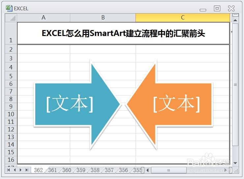This screenshot has width=244, height=179.
Task: Select row 10 header
Action: pos(11,114)
